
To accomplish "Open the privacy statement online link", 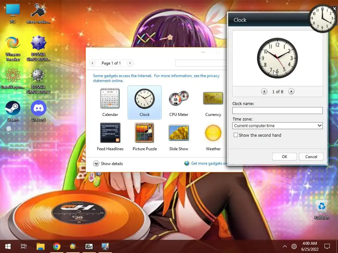I will 156,78.
